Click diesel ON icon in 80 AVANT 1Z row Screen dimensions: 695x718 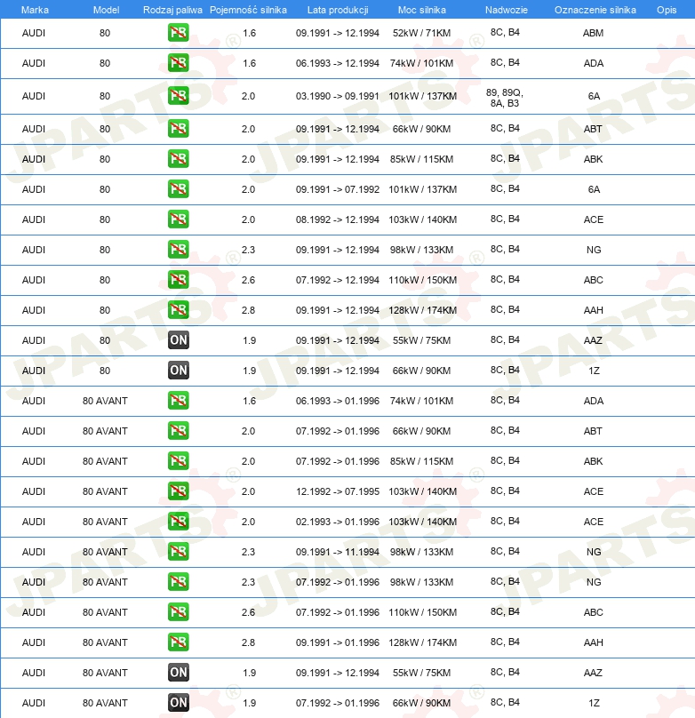coord(178,703)
